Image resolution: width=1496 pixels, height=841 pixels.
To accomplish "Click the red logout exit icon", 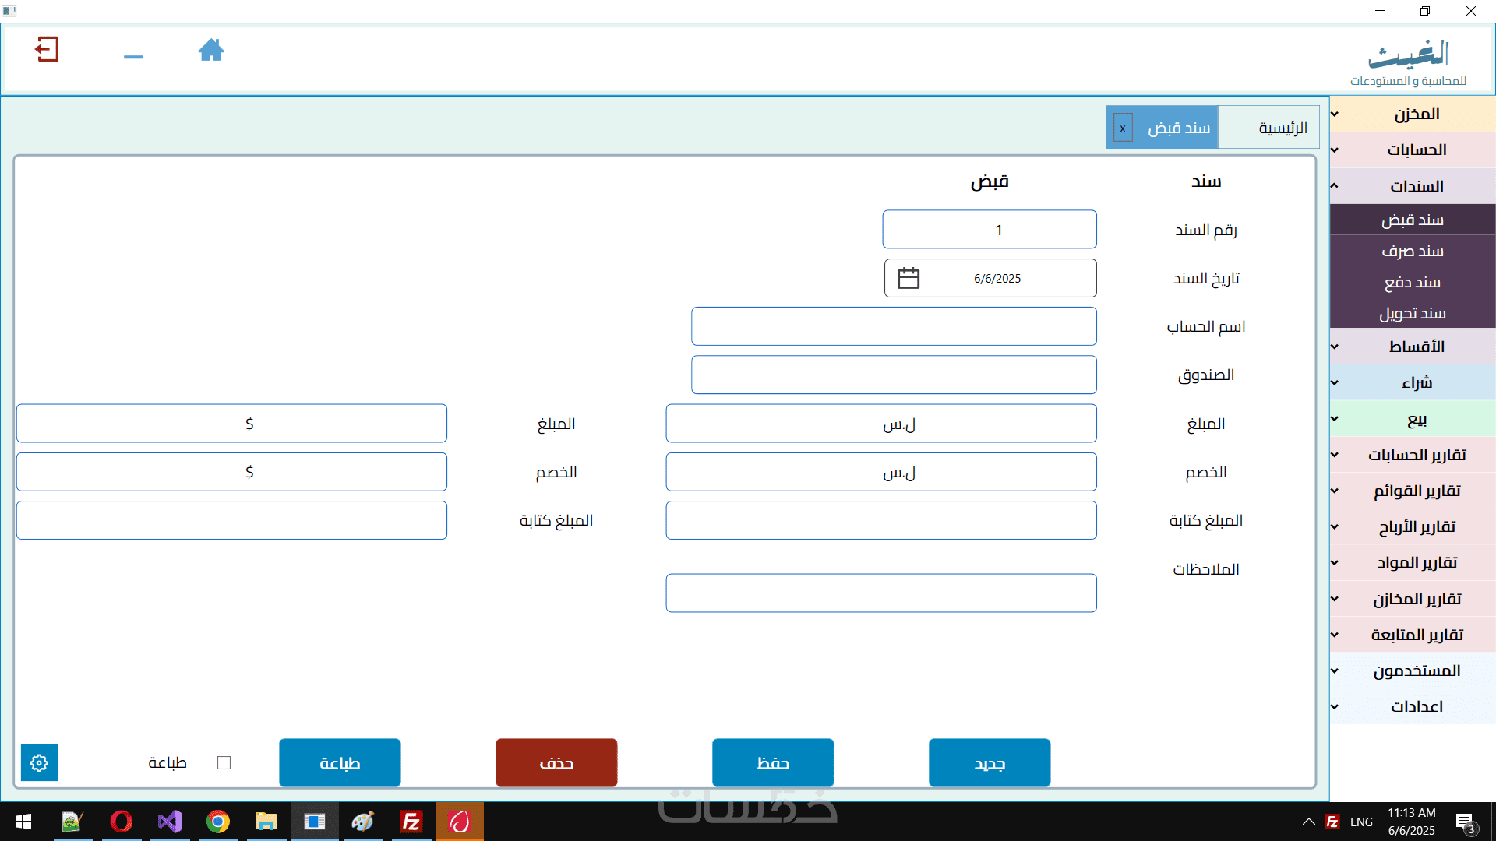I will pyautogui.click(x=47, y=50).
